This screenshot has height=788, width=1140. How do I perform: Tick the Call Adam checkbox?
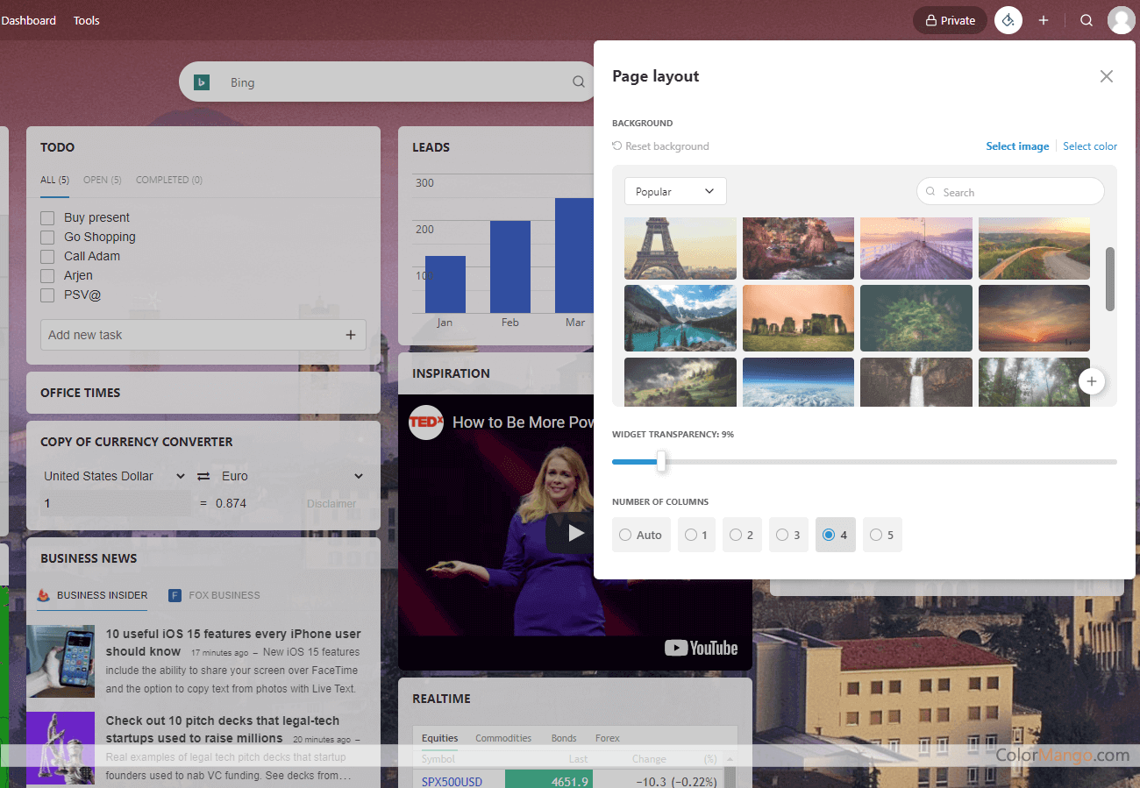[47, 256]
